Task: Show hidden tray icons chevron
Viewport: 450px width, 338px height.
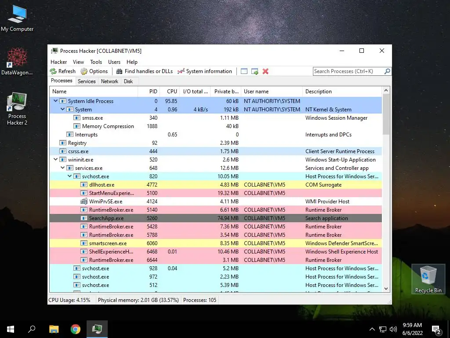Action: tap(372, 329)
